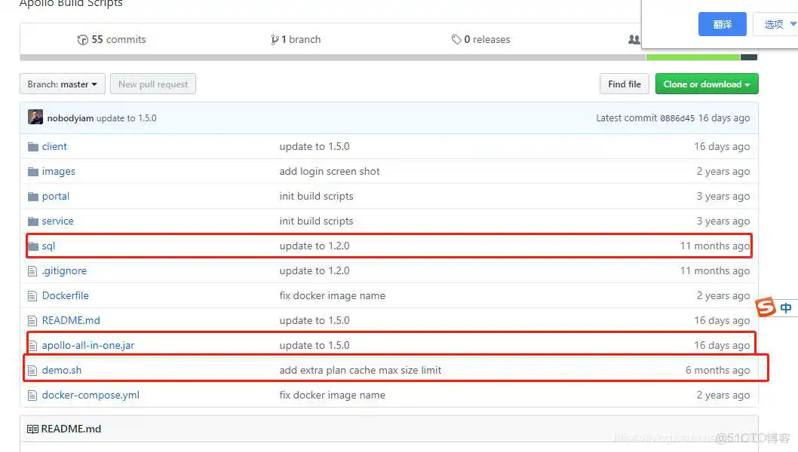Screen dimensions: 798x452
Task: Click the green language statistics bar
Action: click(x=692, y=56)
